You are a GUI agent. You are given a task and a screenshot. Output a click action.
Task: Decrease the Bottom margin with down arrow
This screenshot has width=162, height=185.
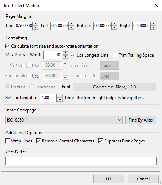(x=115, y=28)
